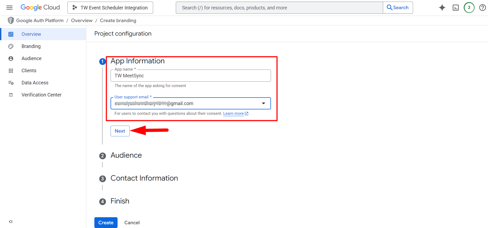Click the blue Search button
Image resolution: width=488 pixels, height=228 pixels.
398,8
